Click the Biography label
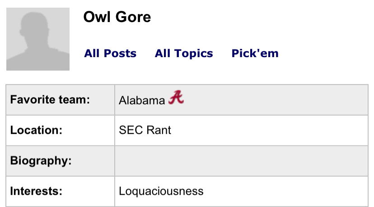 (41, 161)
